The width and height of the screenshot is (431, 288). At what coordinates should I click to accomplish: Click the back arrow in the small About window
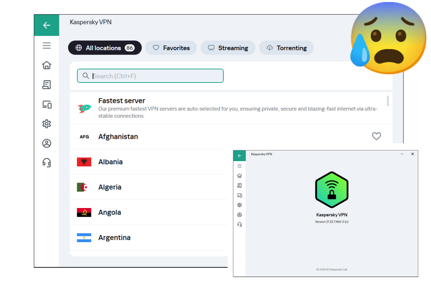click(240, 156)
